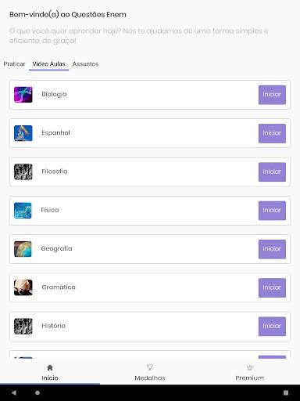Screen dimensions: 300x401
Task: Tap the Android back navigation button
Action: click(14, 392)
